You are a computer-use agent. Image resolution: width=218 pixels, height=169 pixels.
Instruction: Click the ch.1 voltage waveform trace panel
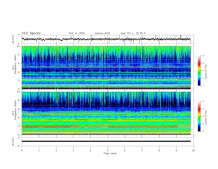pyautogui.click(x=108, y=39)
